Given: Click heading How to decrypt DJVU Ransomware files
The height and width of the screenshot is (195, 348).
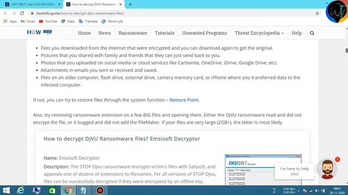Looking at the screenshot, I should tap(122, 139).
